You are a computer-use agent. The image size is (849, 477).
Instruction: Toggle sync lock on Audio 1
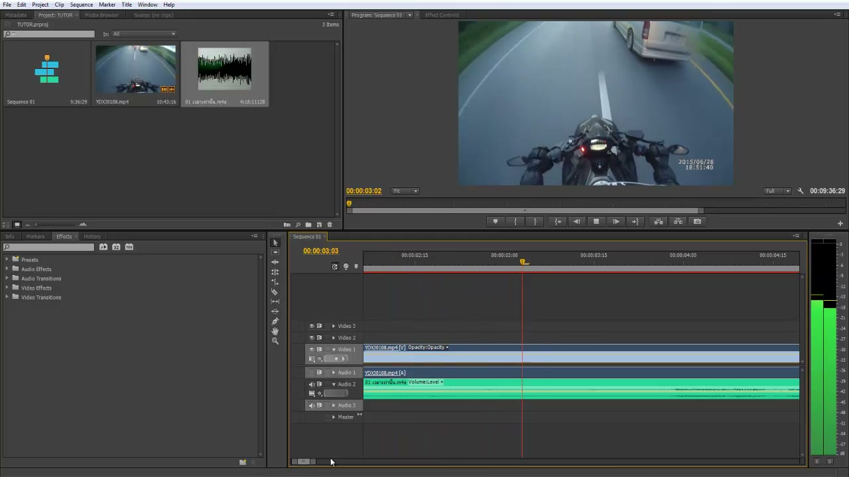click(x=319, y=372)
